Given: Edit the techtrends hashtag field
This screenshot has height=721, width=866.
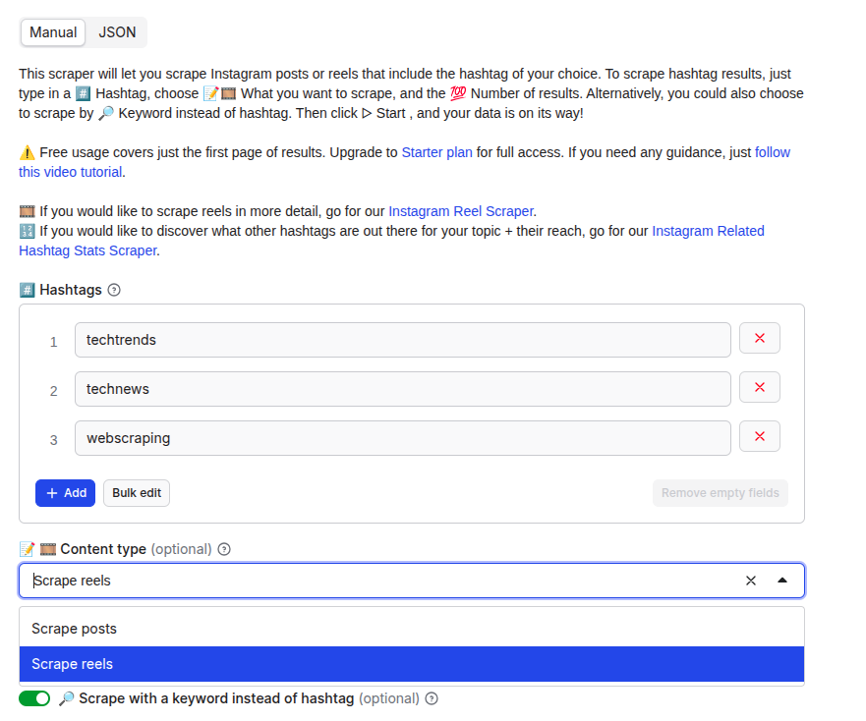Looking at the screenshot, I should (x=403, y=340).
